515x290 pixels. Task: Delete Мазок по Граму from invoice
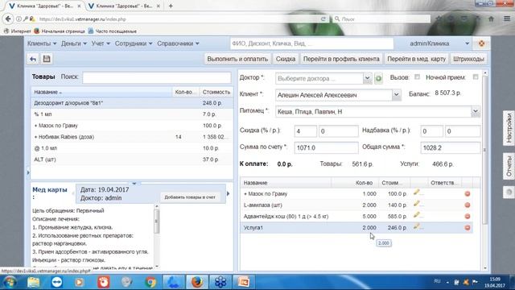click(x=468, y=194)
